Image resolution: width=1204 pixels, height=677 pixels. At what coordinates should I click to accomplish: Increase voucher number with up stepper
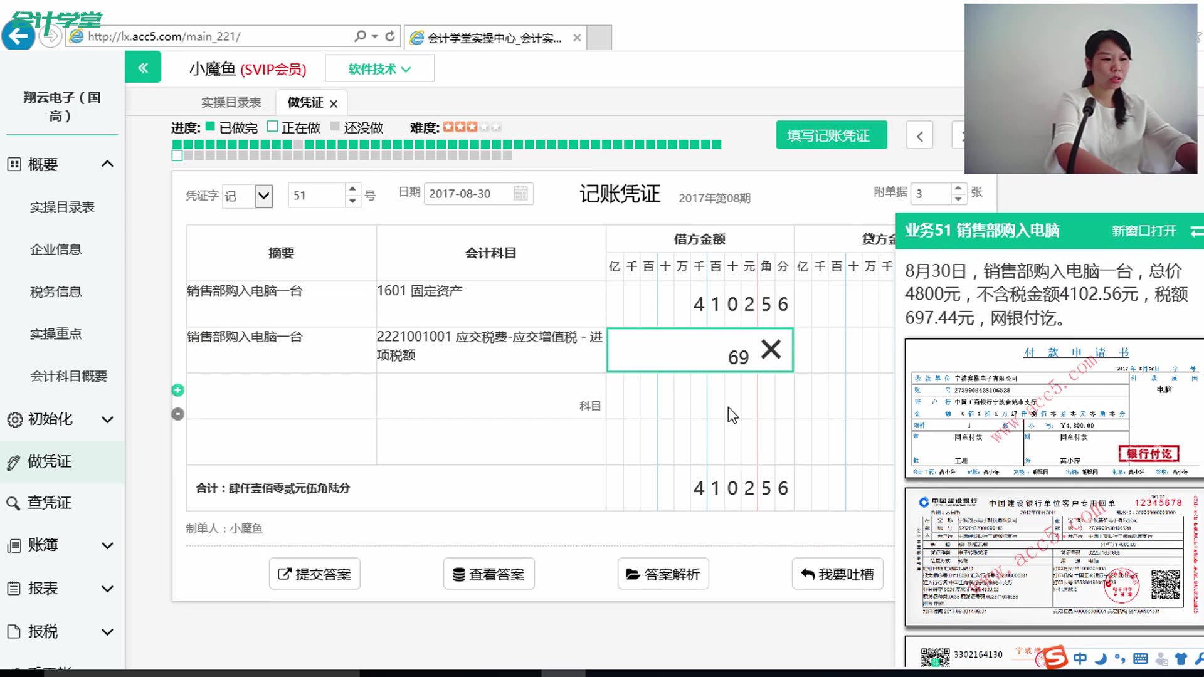(x=352, y=188)
